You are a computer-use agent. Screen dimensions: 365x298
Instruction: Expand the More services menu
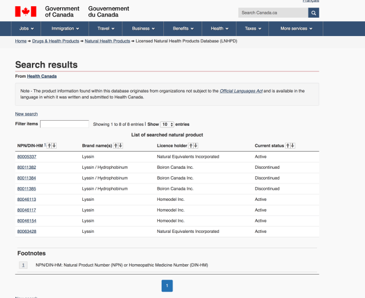pyautogui.click(x=296, y=29)
